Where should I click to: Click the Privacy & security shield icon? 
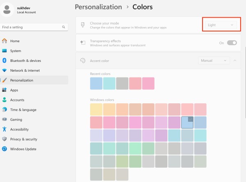5,139
